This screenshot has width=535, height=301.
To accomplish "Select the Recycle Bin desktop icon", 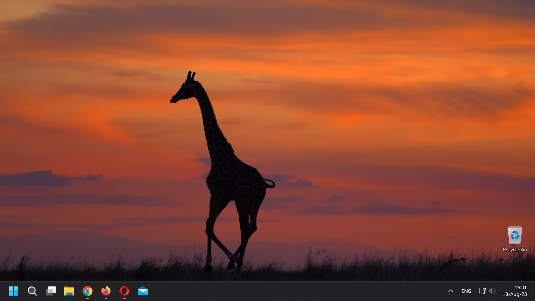I will click(x=515, y=235).
